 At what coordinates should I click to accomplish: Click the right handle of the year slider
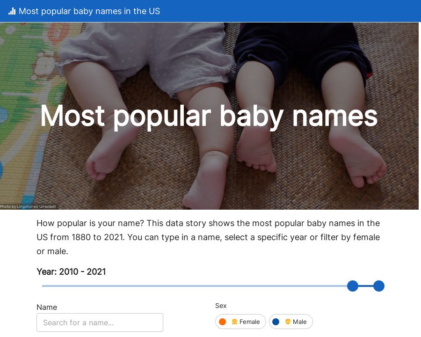tap(379, 286)
